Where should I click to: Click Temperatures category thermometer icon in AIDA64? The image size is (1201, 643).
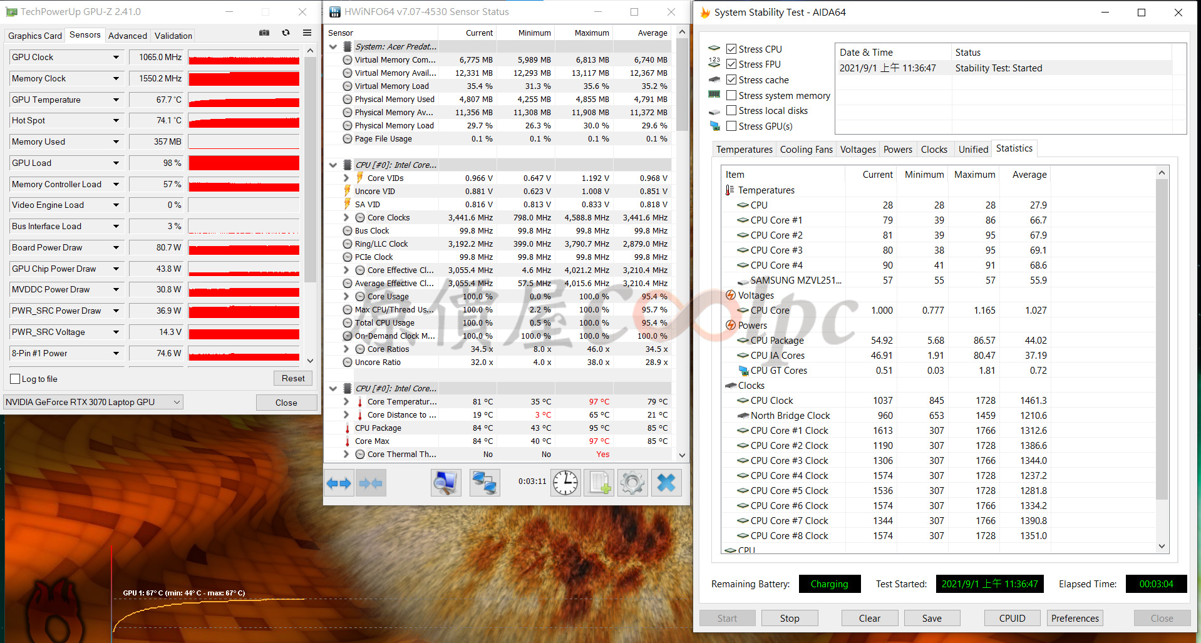tap(729, 190)
